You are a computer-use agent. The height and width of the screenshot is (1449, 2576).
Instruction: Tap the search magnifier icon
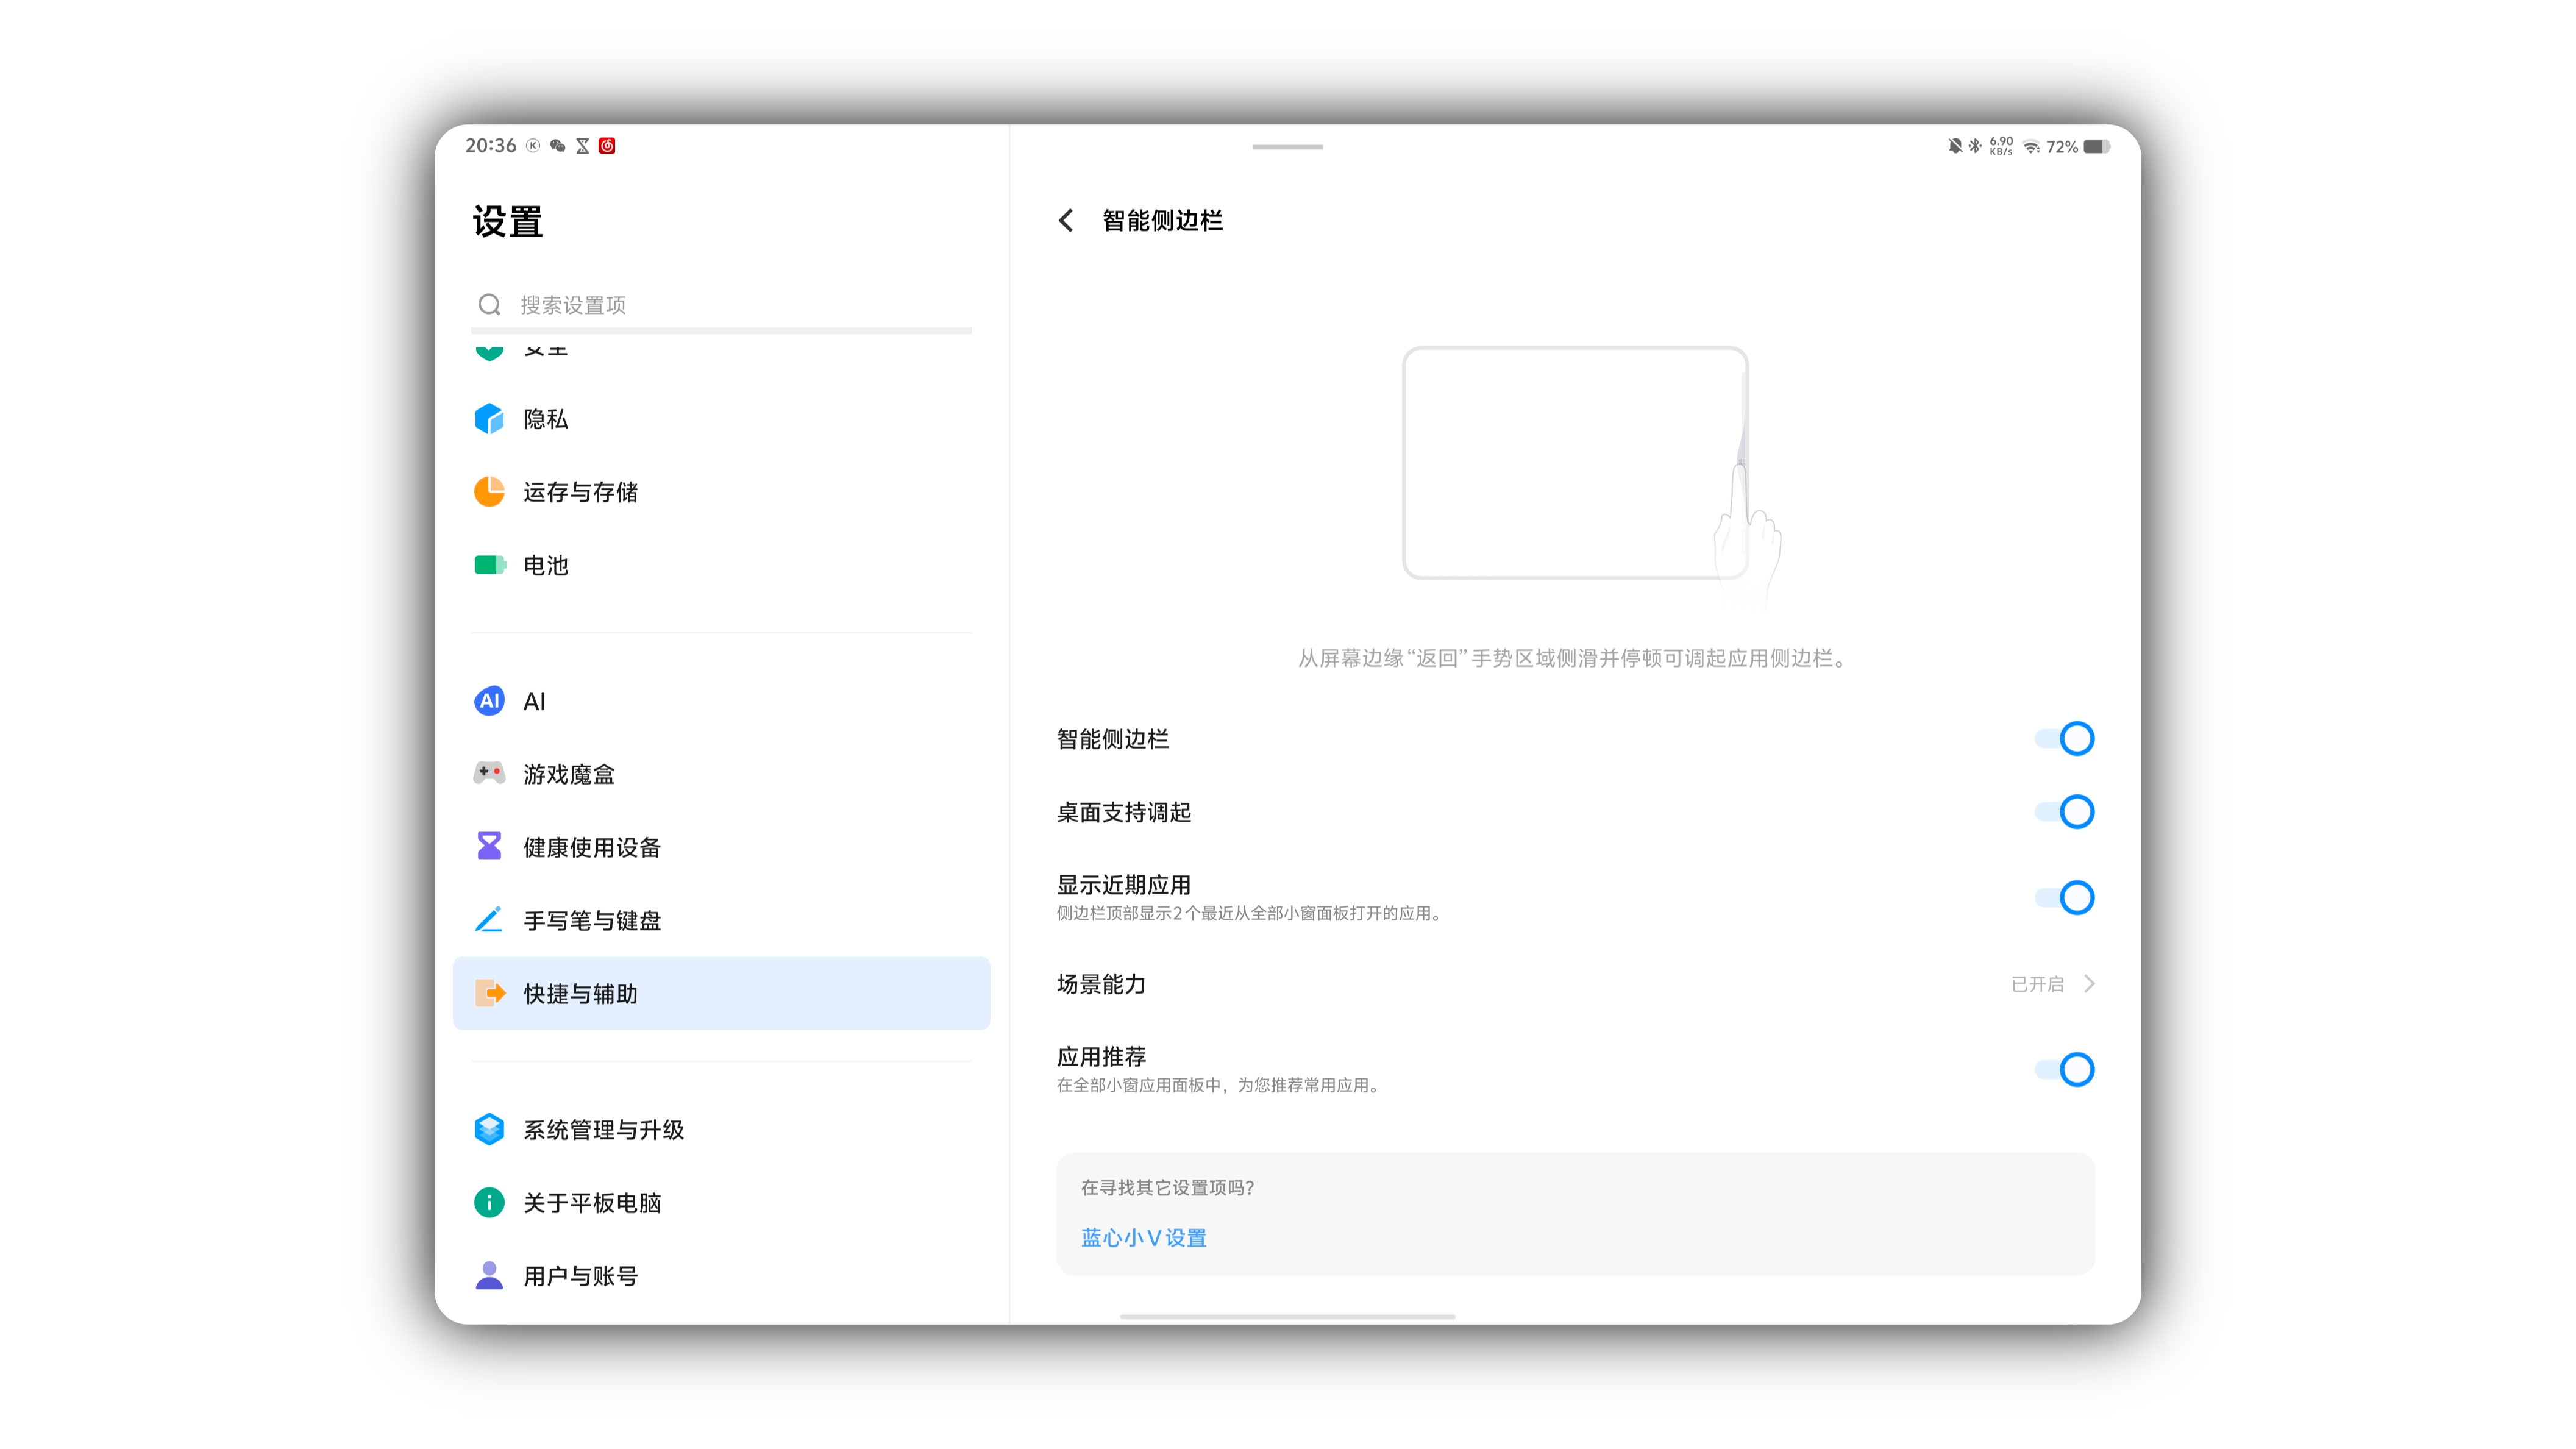[489, 304]
